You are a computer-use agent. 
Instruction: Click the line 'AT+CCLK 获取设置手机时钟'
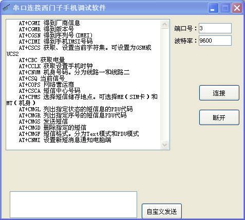click(x=55, y=66)
